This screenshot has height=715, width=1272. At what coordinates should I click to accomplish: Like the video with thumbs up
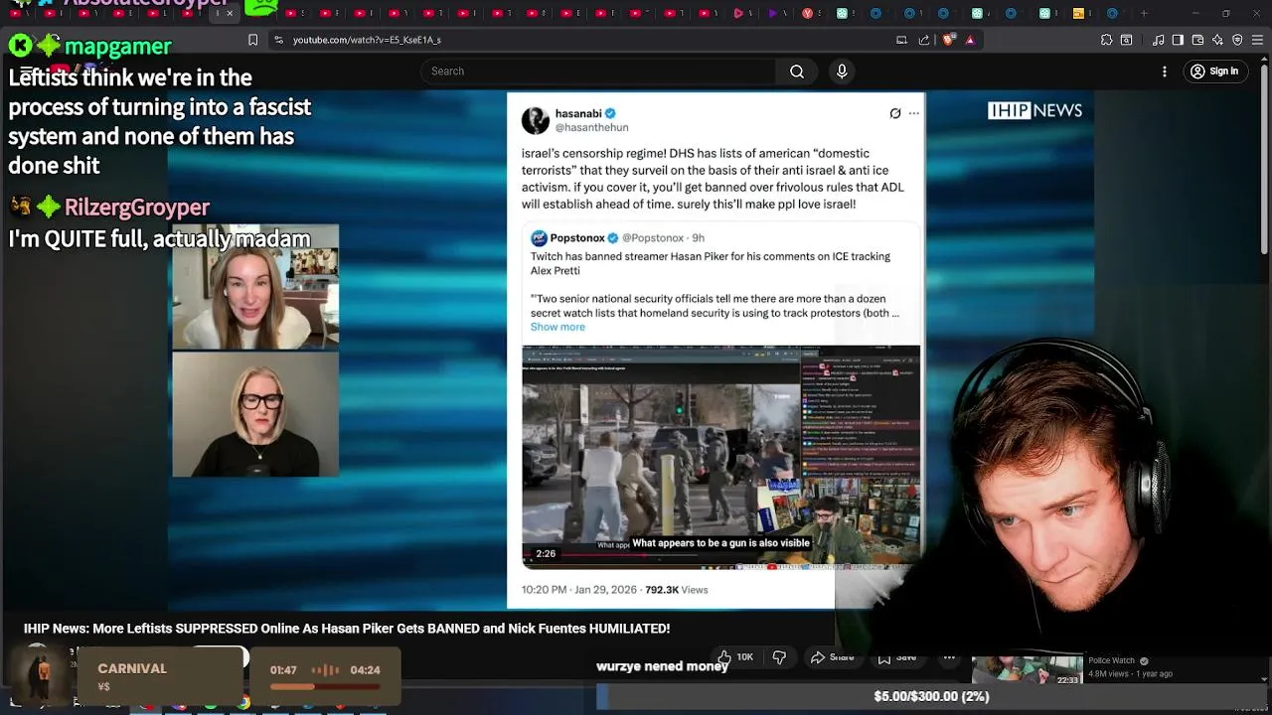pyautogui.click(x=734, y=657)
